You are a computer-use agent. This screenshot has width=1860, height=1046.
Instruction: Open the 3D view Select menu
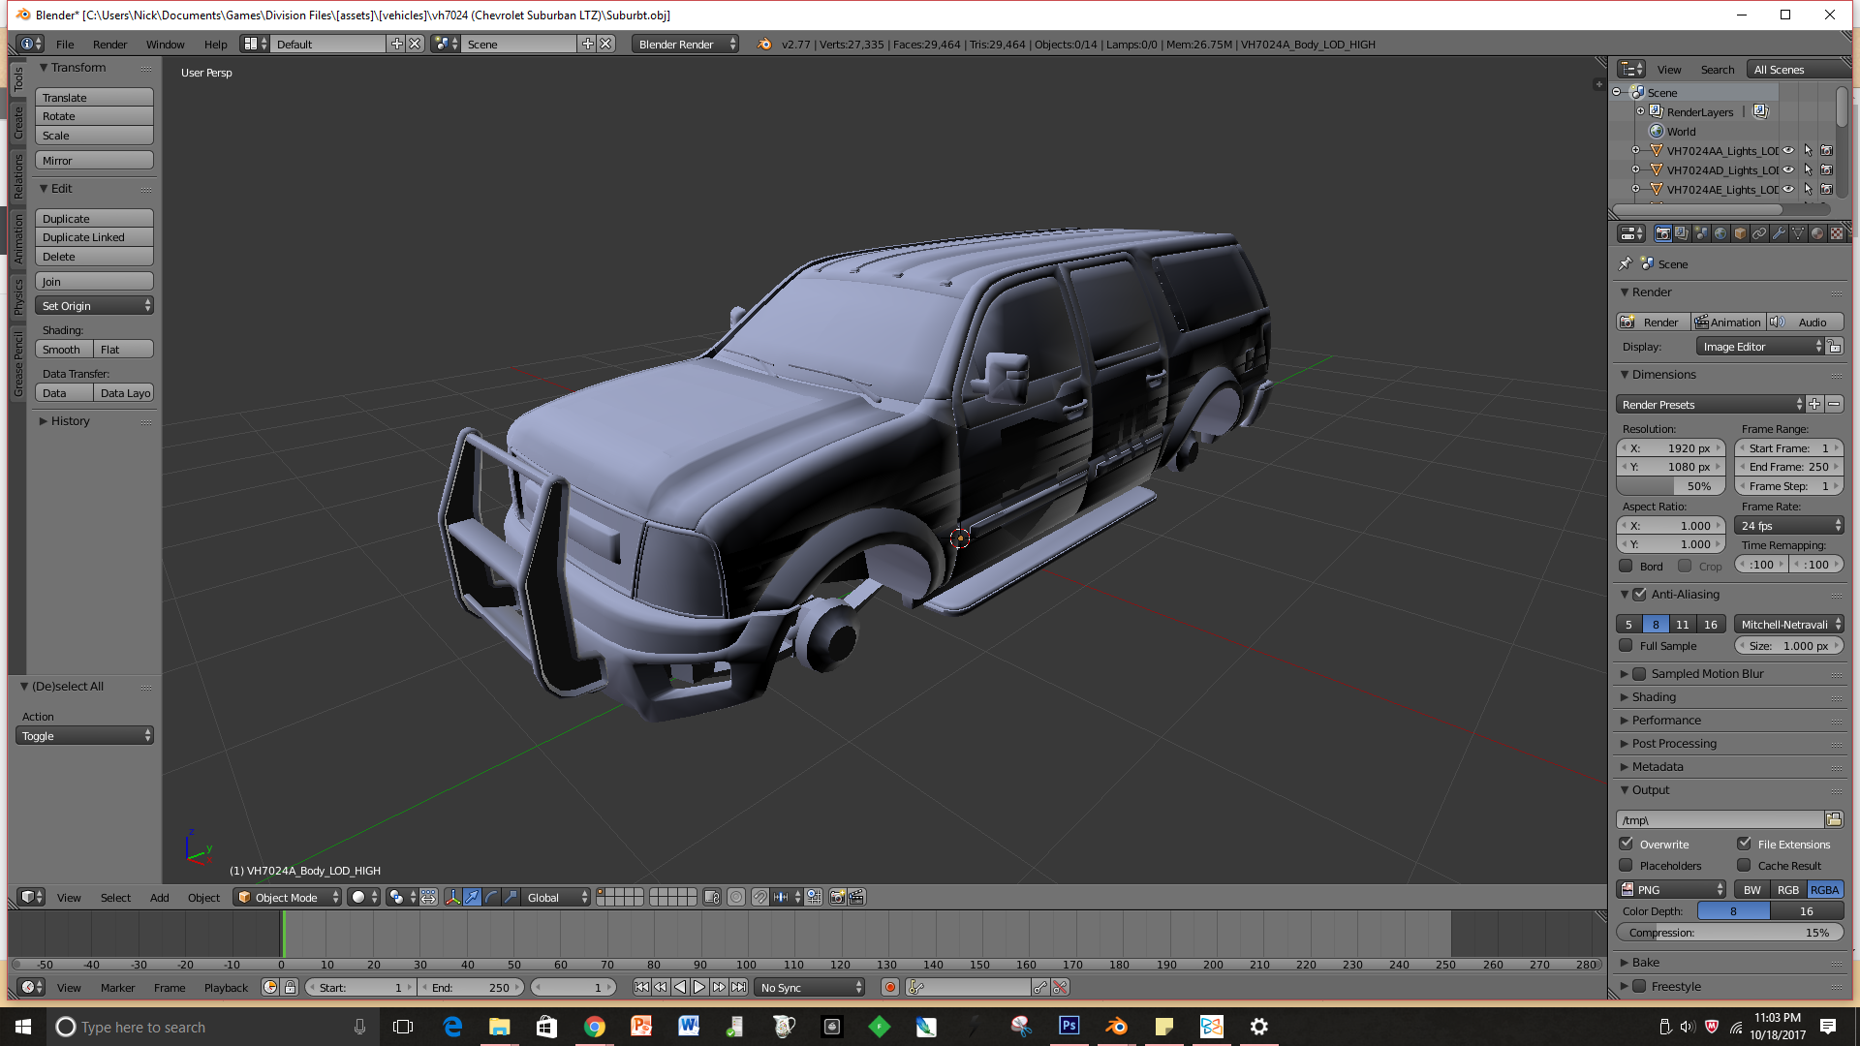[115, 897]
